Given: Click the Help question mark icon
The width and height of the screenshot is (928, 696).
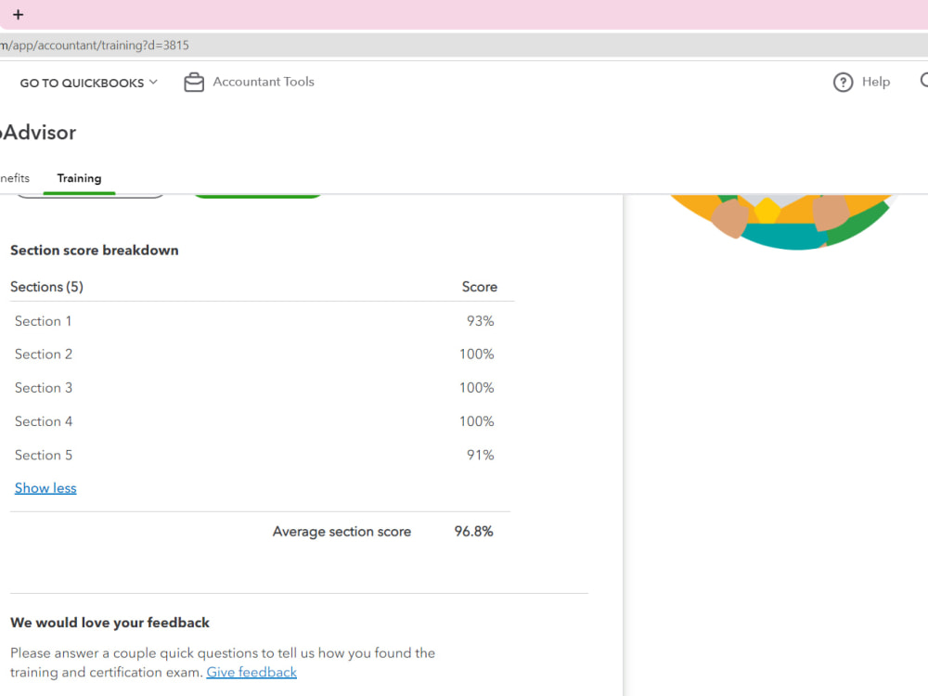Looking at the screenshot, I should [x=843, y=83].
